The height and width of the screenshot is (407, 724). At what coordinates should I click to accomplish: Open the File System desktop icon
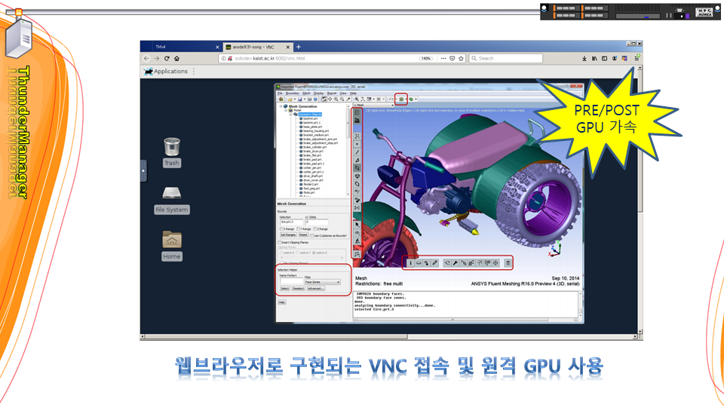pos(172,200)
